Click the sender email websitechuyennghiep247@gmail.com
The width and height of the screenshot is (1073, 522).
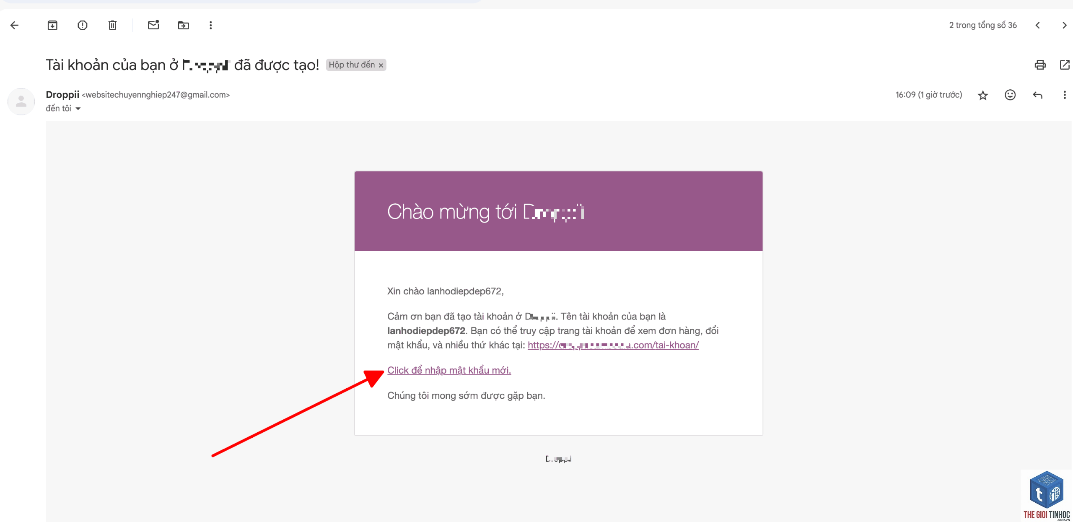coord(156,95)
